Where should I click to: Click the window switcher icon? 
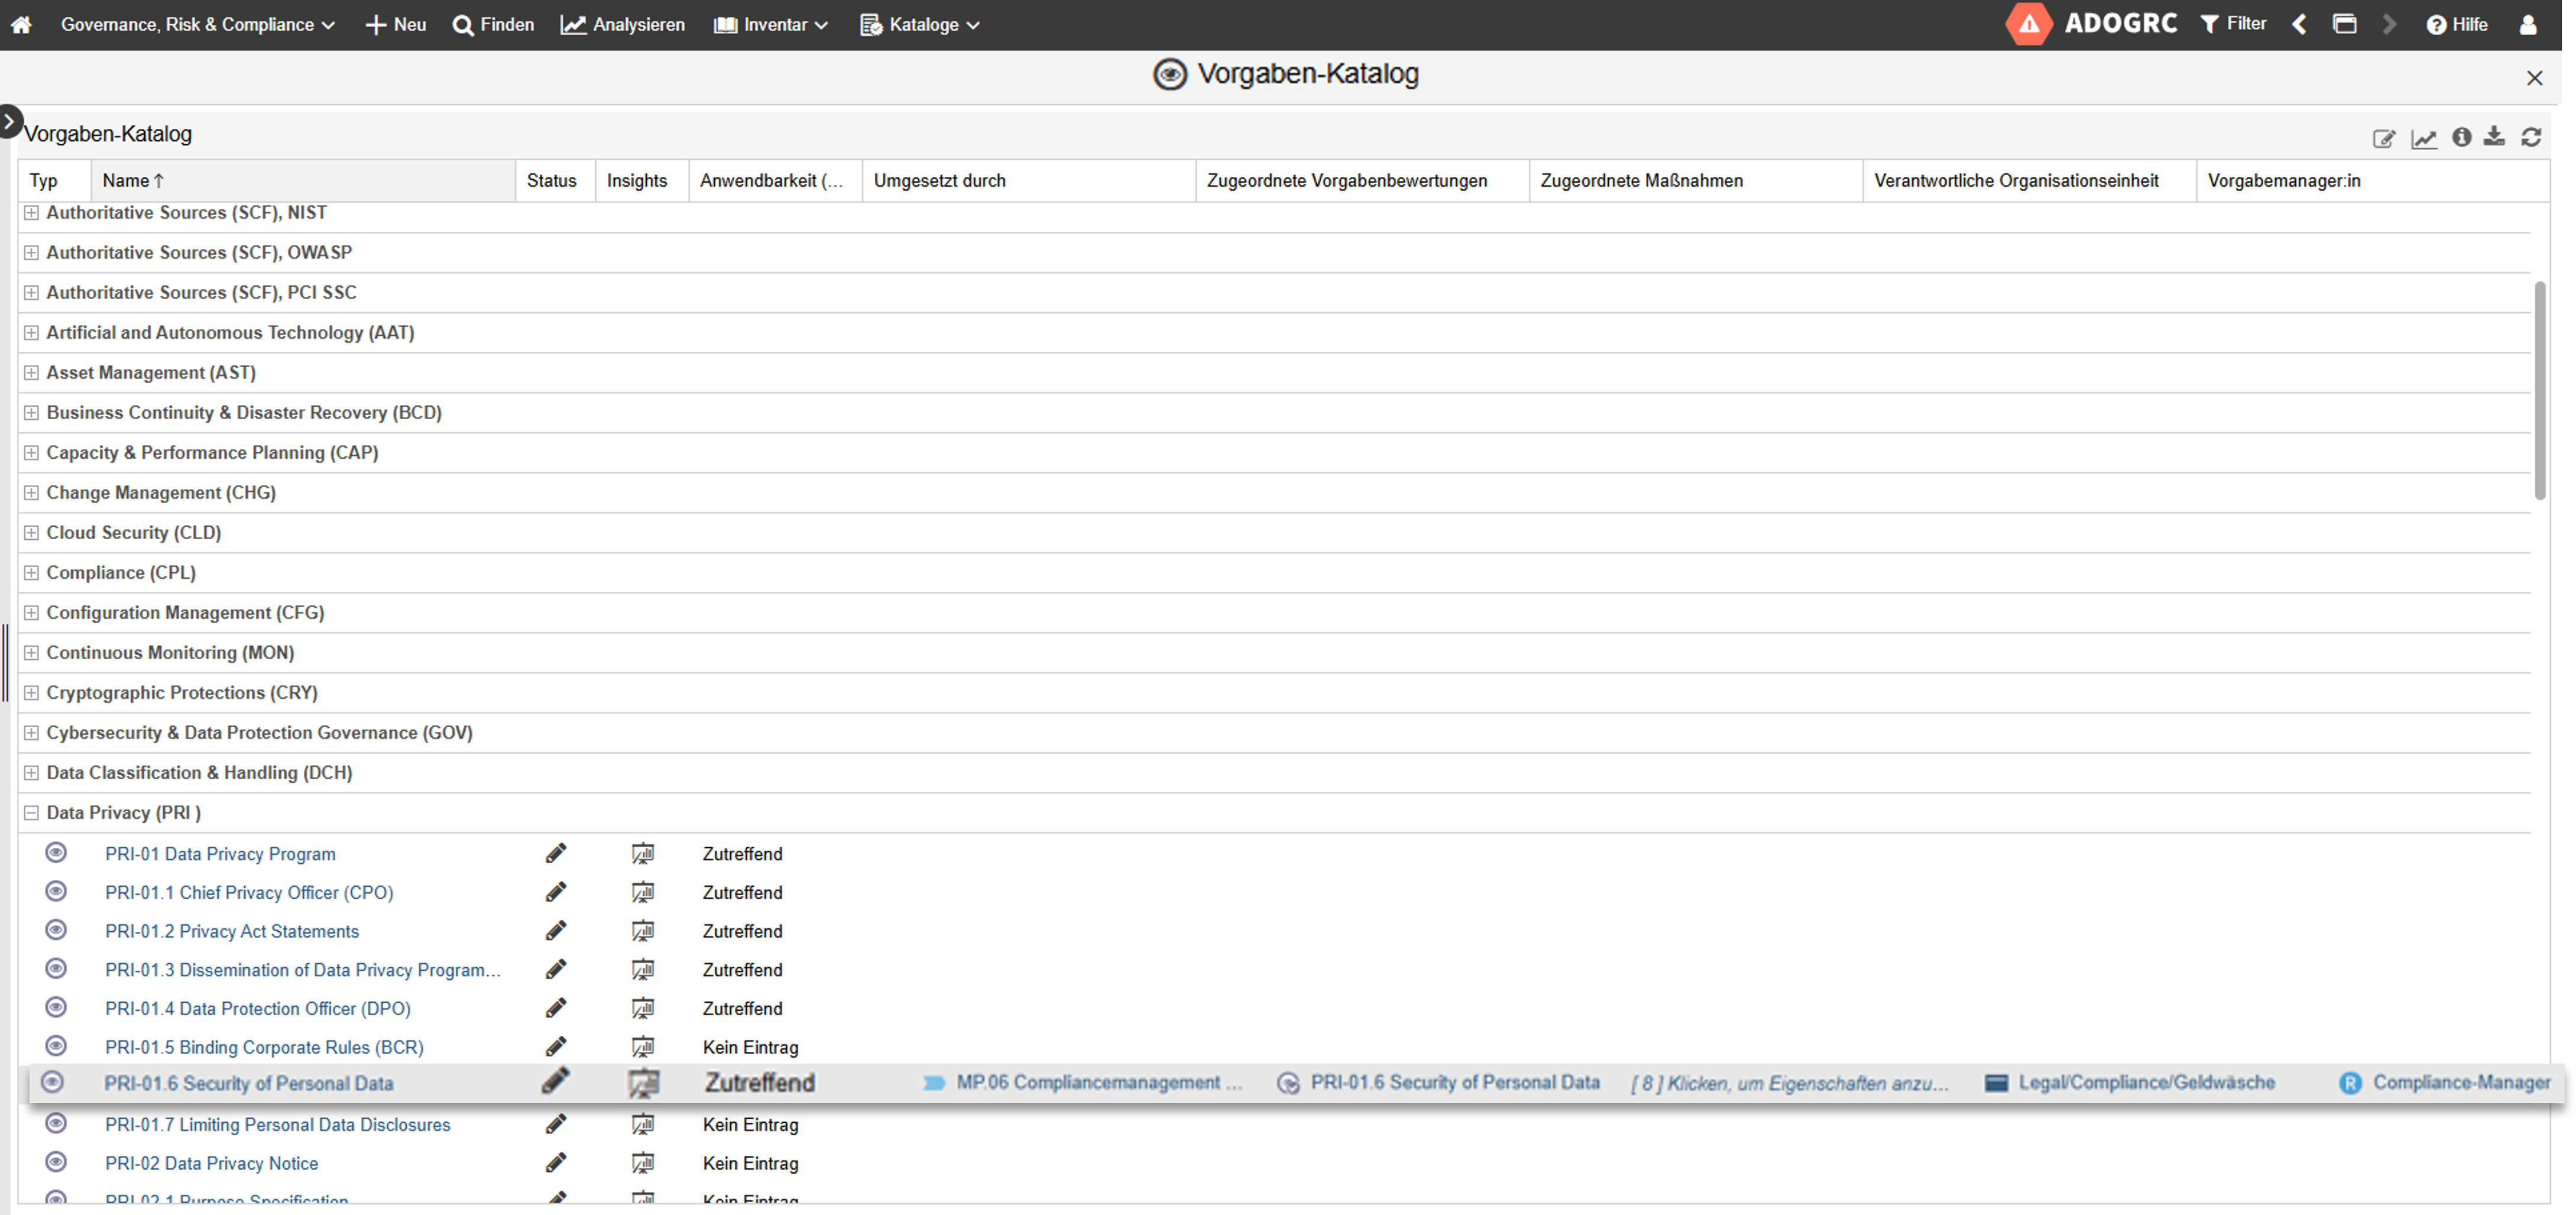2344,24
